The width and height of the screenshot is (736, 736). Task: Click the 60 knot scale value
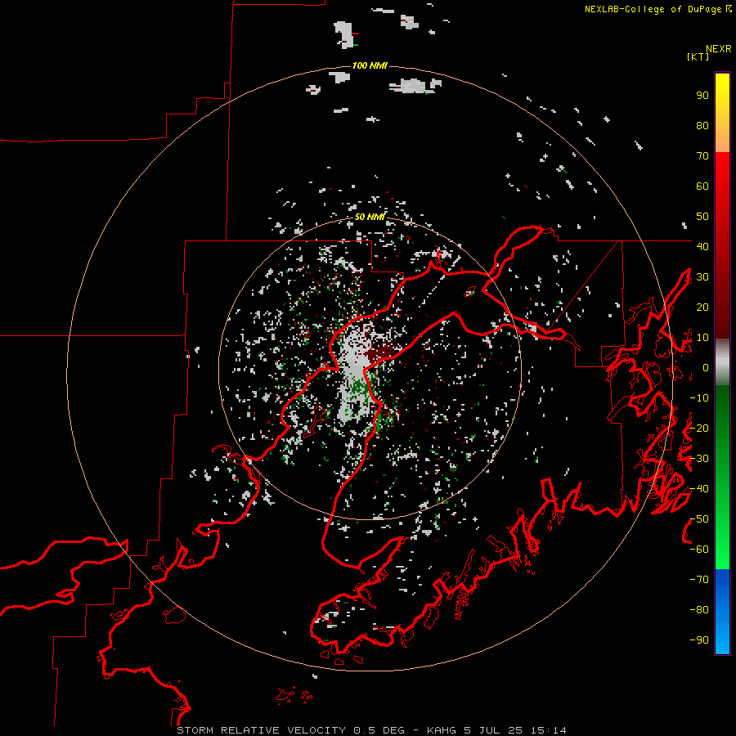click(x=702, y=186)
